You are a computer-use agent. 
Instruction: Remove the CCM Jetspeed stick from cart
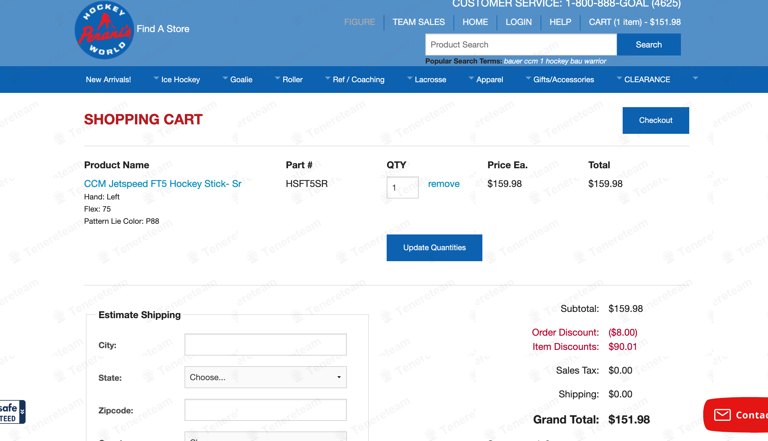pyautogui.click(x=443, y=183)
